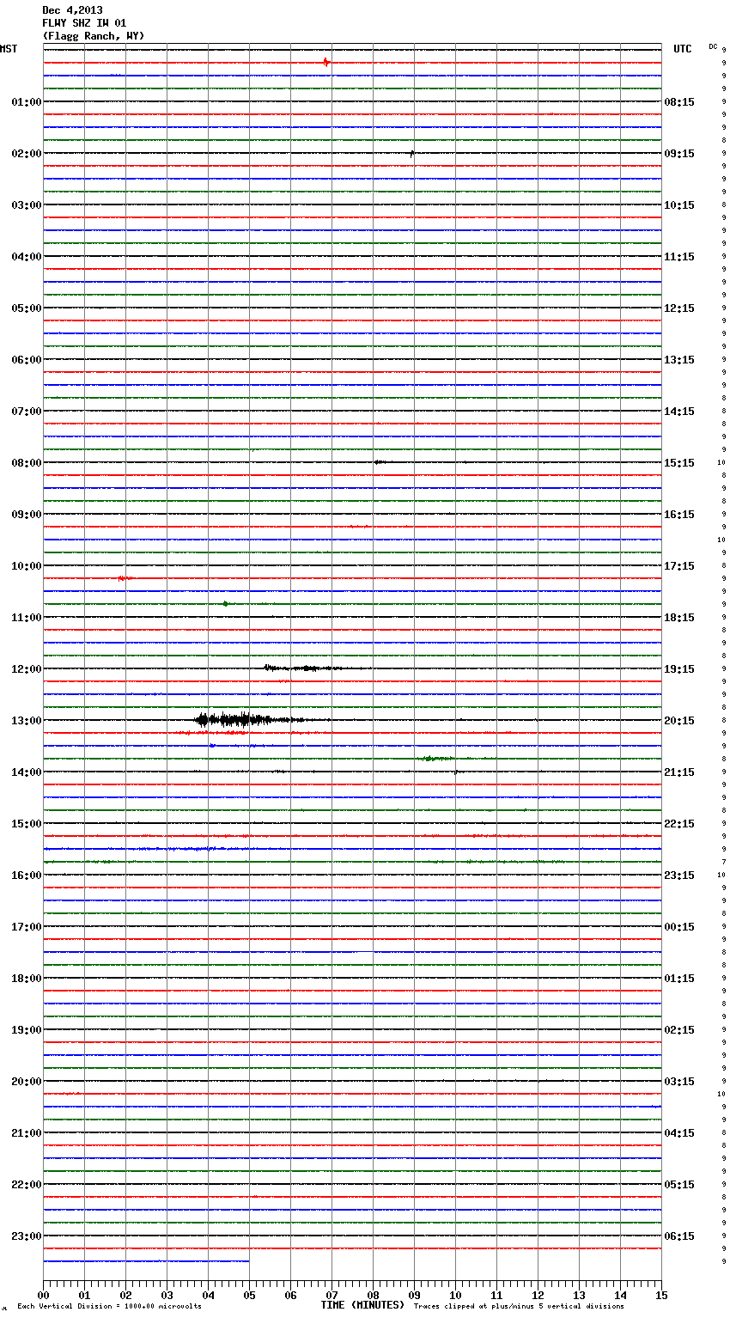Click the '19:15' UTC row label

point(679,669)
